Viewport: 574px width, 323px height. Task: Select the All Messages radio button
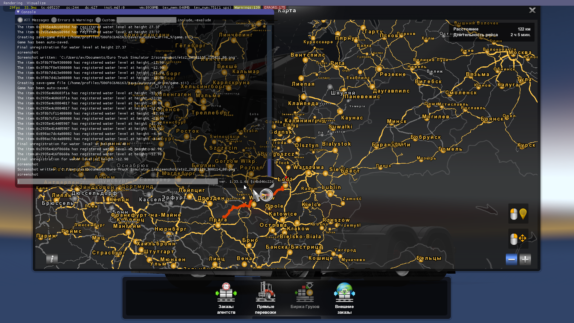[x=20, y=20]
